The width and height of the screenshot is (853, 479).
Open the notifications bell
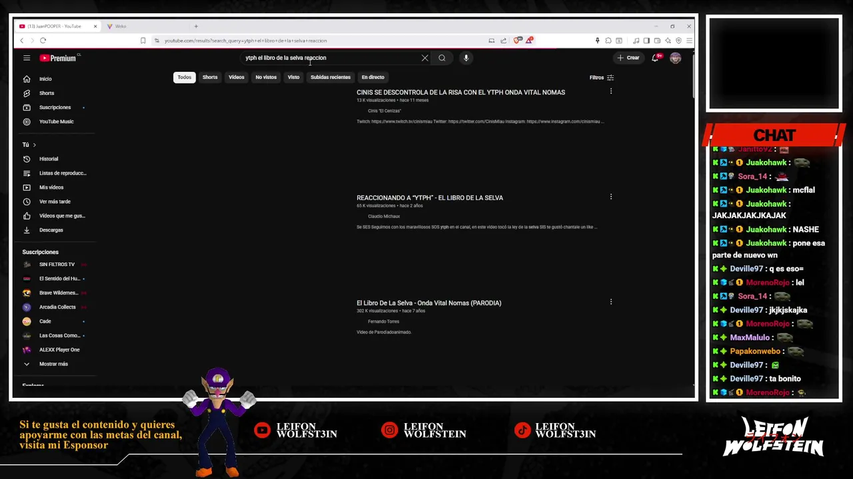click(x=655, y=58)
